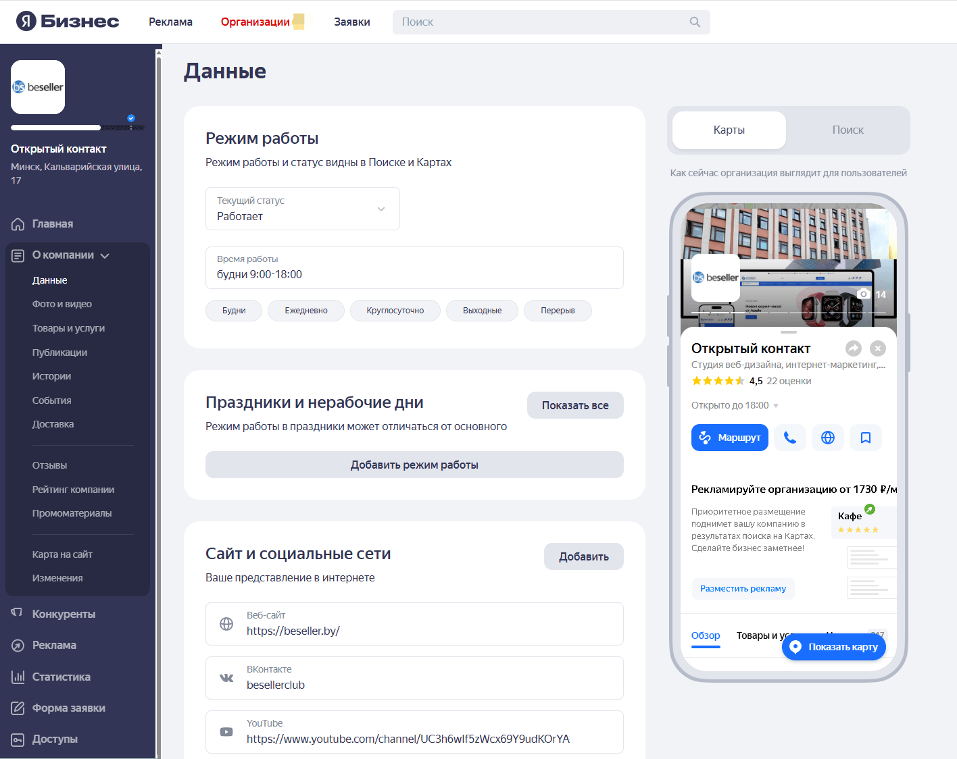This screenshot has width=957, height=759.
Task: Switch to the Поиск preview tab
Action: coord(848,130)
